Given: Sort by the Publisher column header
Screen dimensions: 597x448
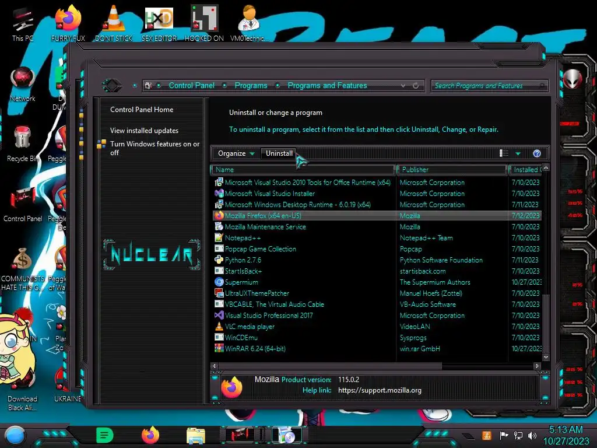Looking at the screenshot, I should click(x=452, y=170).
